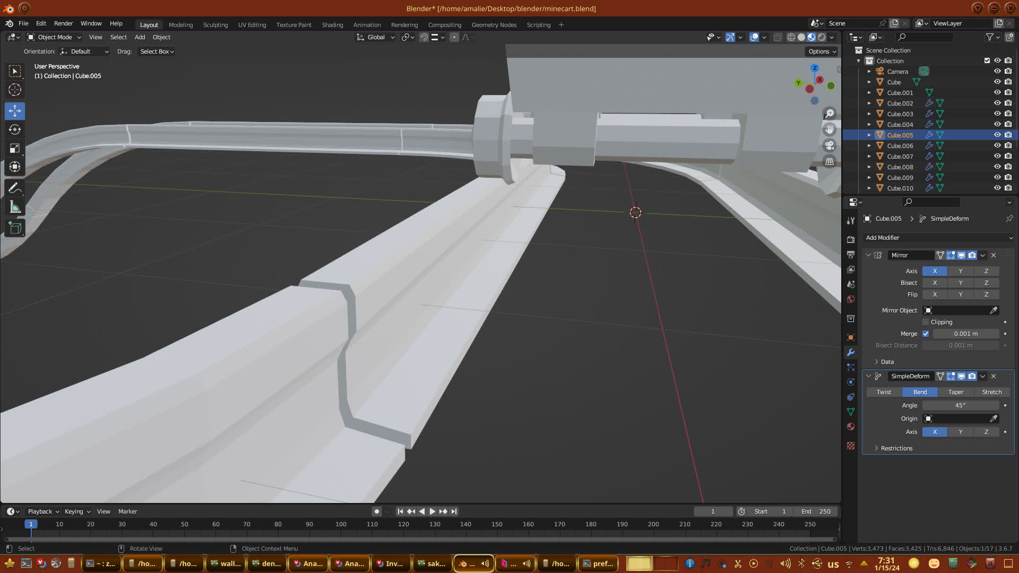Select the Rotate tool in toolbar

15,130
